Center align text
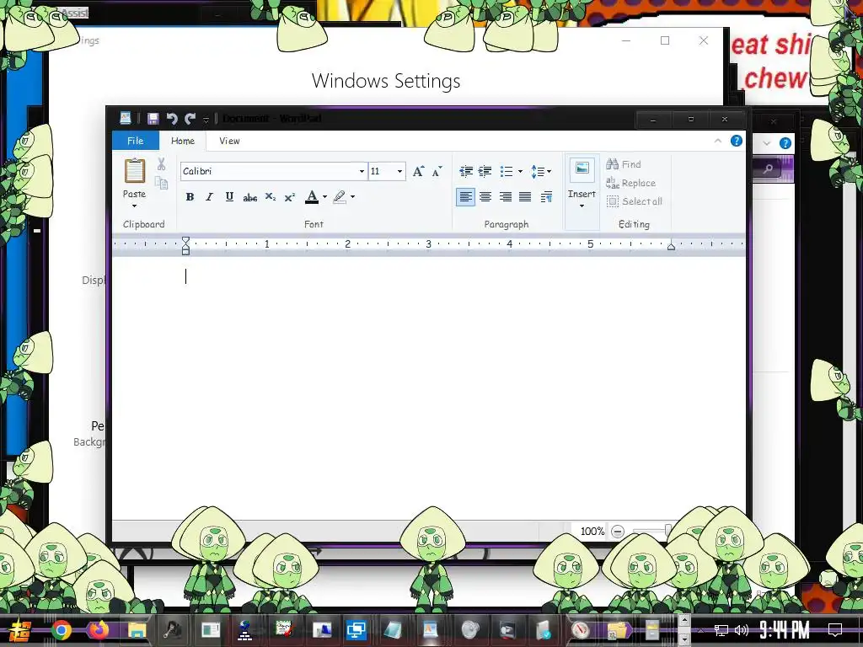Image resolution: width=863 pixels, height=647 pixels. tap(485, 197)
